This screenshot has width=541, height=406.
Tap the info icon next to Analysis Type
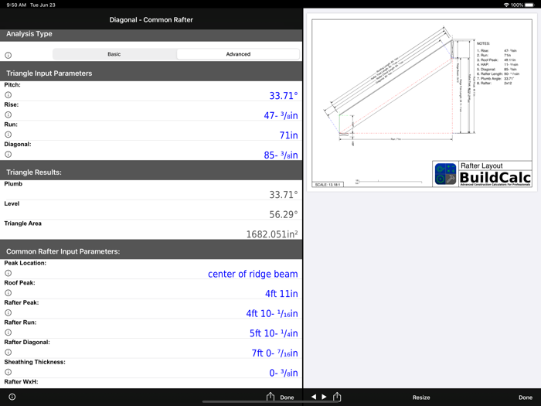click(x=9, y=55)
